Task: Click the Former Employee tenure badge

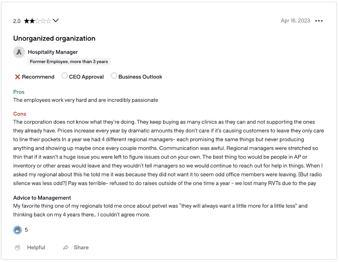Action: pyautogui.click(x=69, y=62)
